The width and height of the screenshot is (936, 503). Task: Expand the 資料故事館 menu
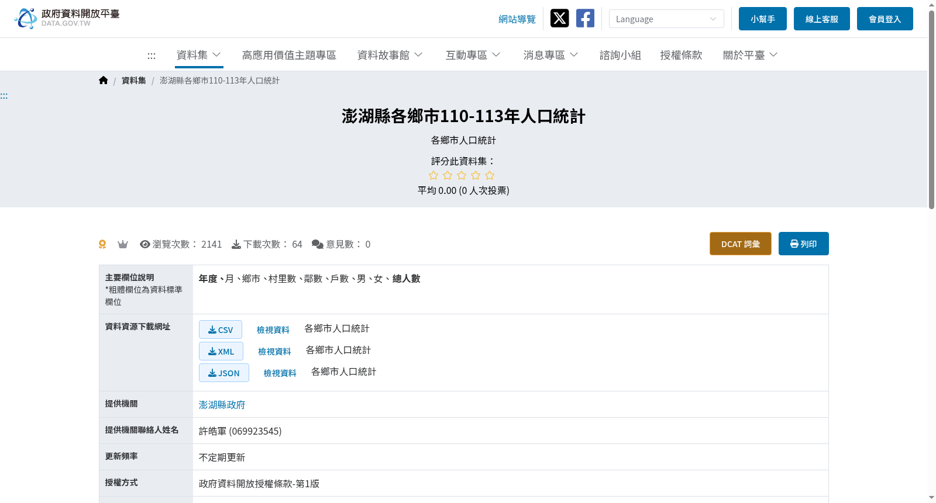[x=390, y=55]
